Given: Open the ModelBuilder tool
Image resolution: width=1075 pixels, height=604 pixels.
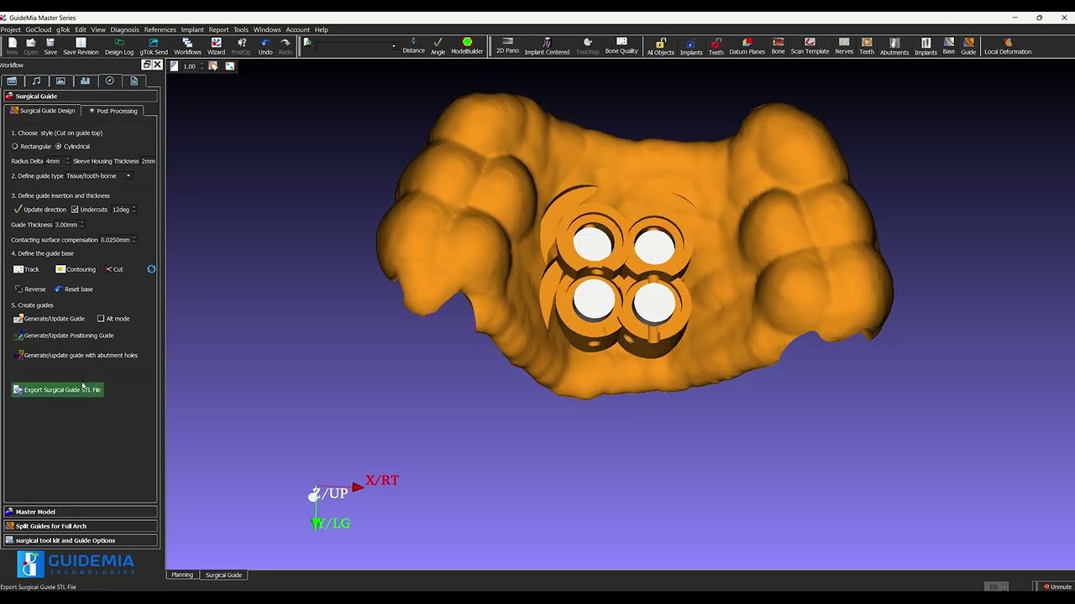Looking at the screenshot, I should [467, 45].
